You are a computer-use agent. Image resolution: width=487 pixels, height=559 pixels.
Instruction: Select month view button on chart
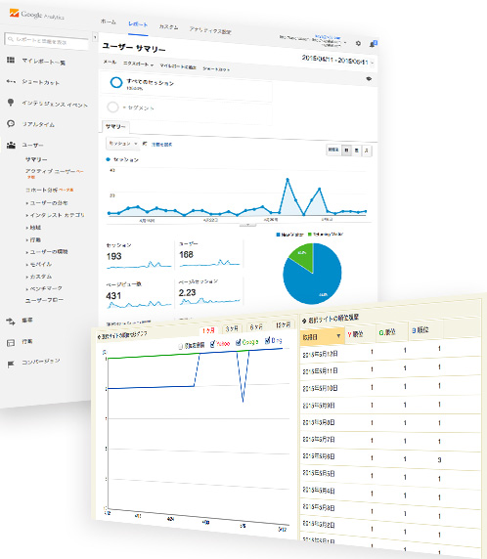click(x=367, y=151)
